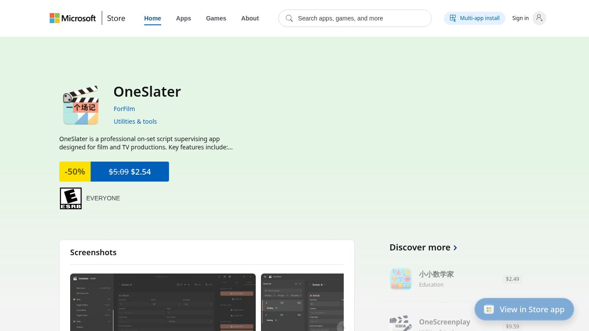Click the $2.54 purchase button

pyautogui.click(x=130, y=172)
